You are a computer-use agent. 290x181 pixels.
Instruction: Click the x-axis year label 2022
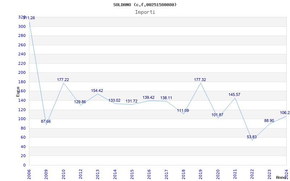[x=252, y=174]
